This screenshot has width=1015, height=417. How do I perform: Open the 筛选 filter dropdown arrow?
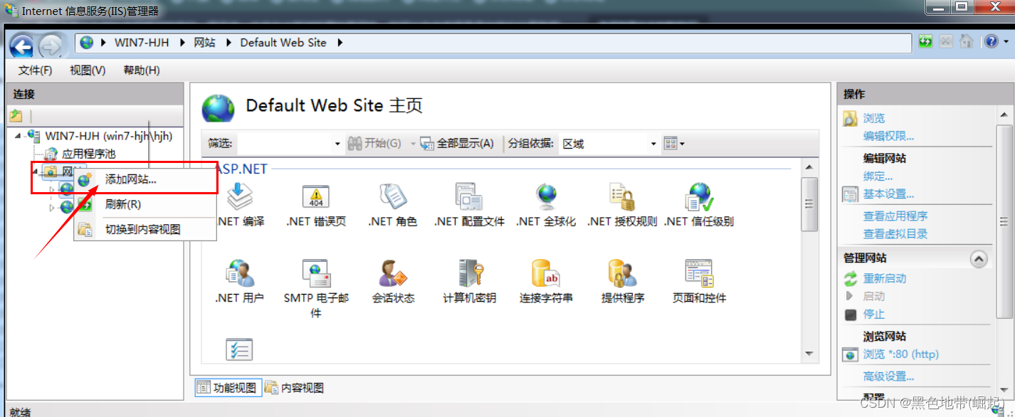337,144
